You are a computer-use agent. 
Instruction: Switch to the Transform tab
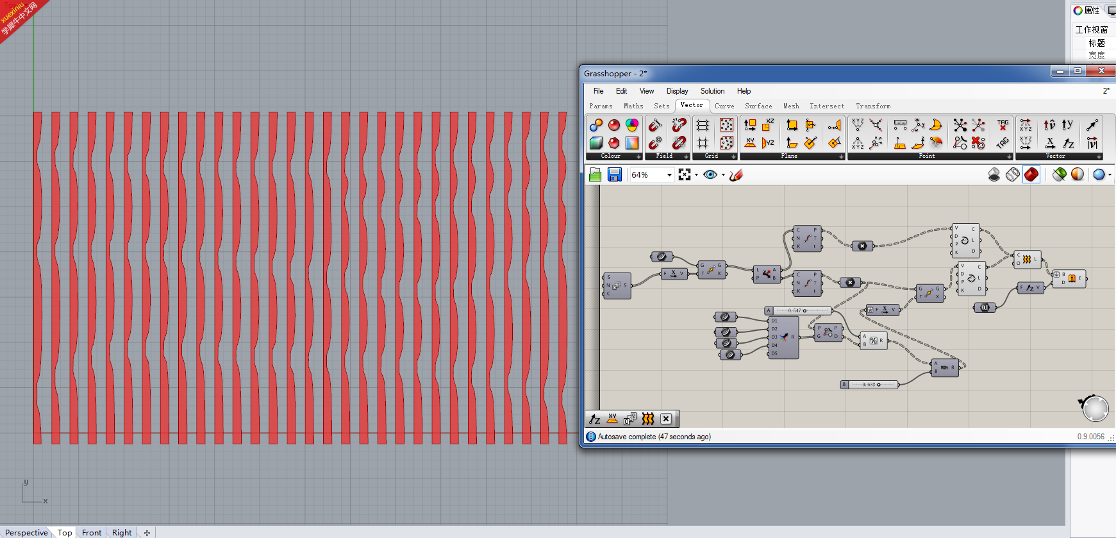tap(873, 106)
